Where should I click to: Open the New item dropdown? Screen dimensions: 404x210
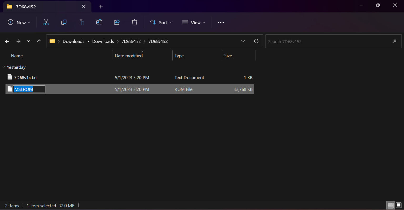pos(19,23)
